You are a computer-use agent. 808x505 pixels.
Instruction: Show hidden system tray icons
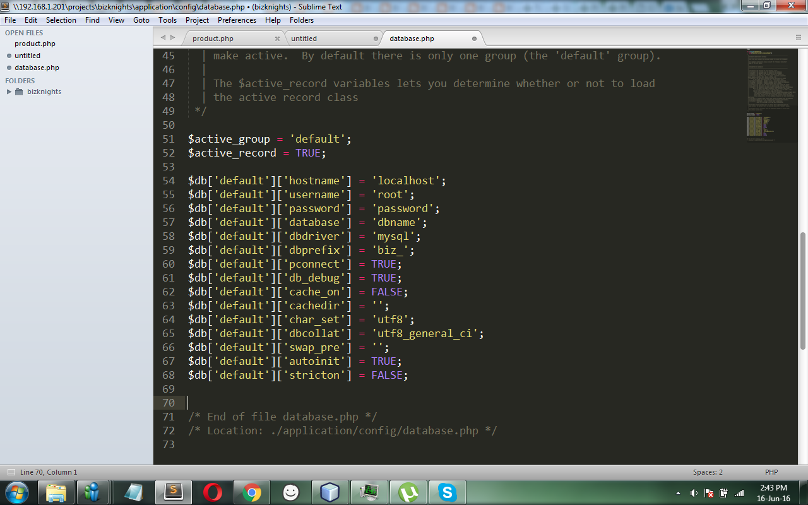tap(678, 492)
